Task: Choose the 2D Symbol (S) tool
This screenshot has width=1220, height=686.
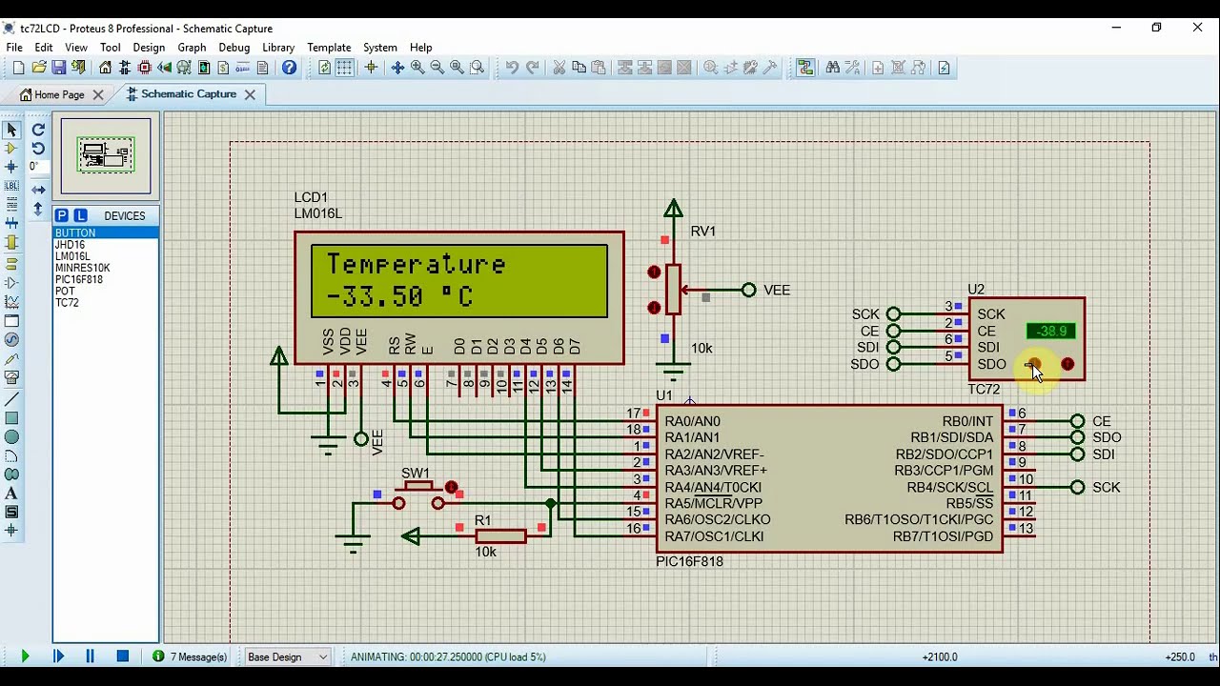Action: point(11,512)
